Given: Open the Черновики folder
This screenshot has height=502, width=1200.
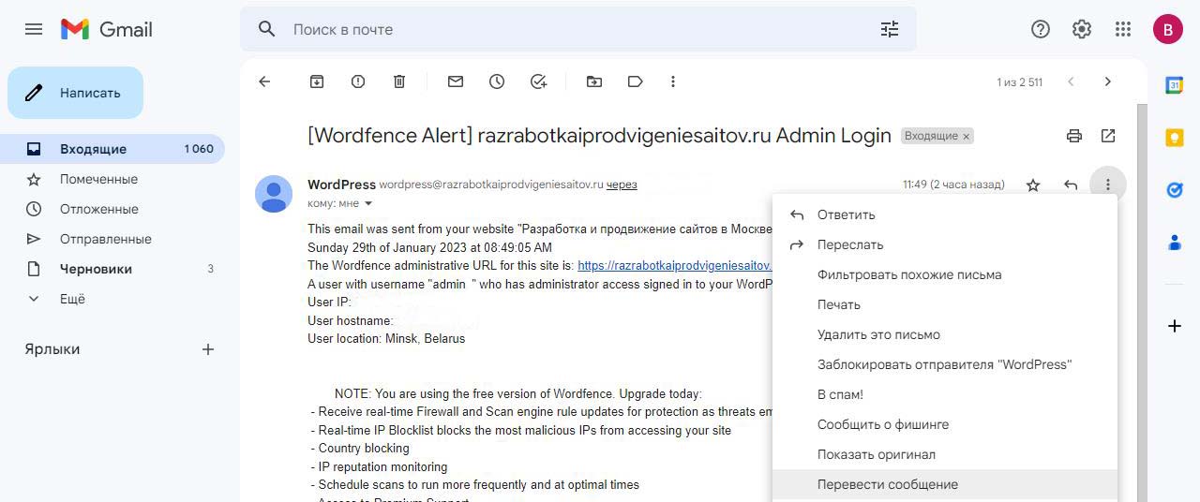Looking at the screenshot, I should [x=96, y=269].
